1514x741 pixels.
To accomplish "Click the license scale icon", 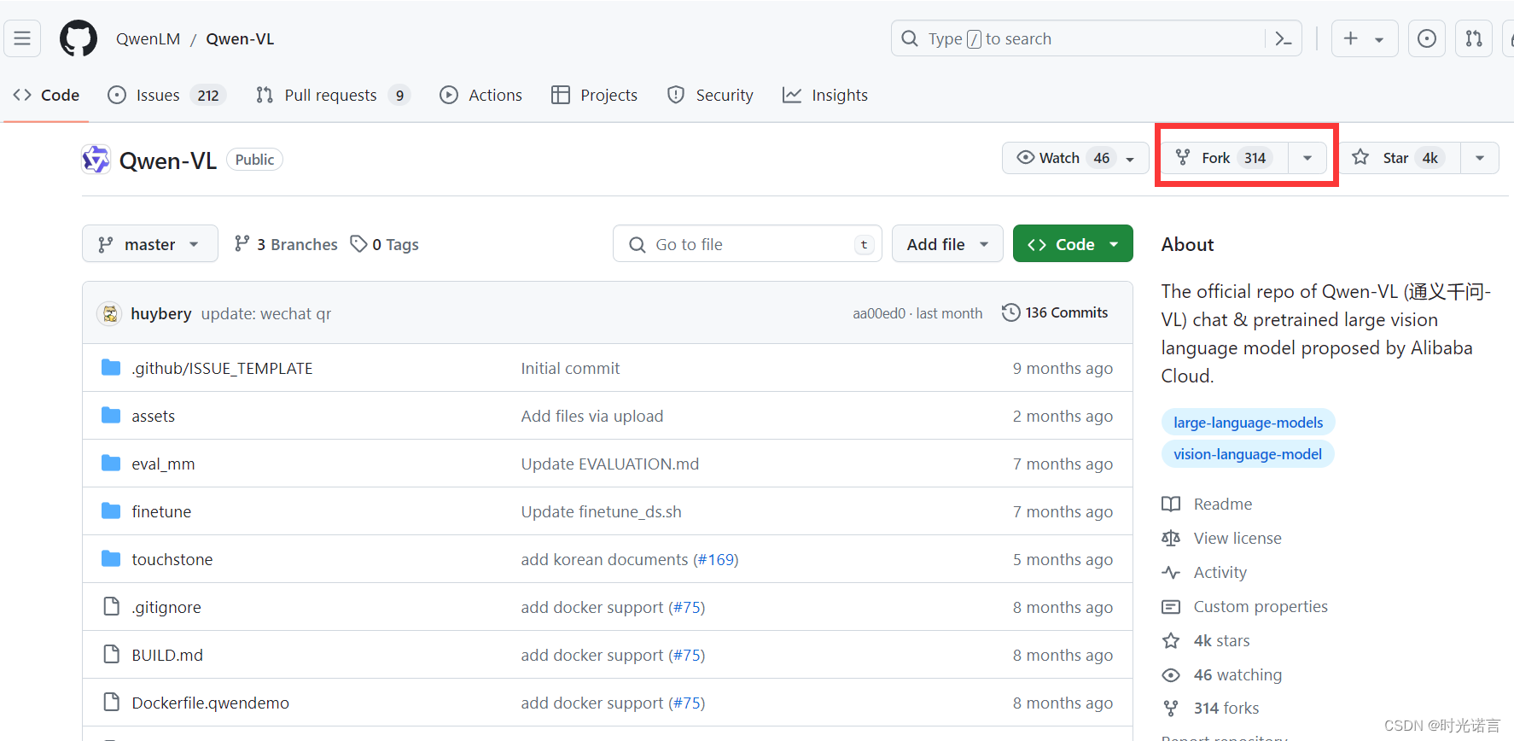I will (1171, 538).
